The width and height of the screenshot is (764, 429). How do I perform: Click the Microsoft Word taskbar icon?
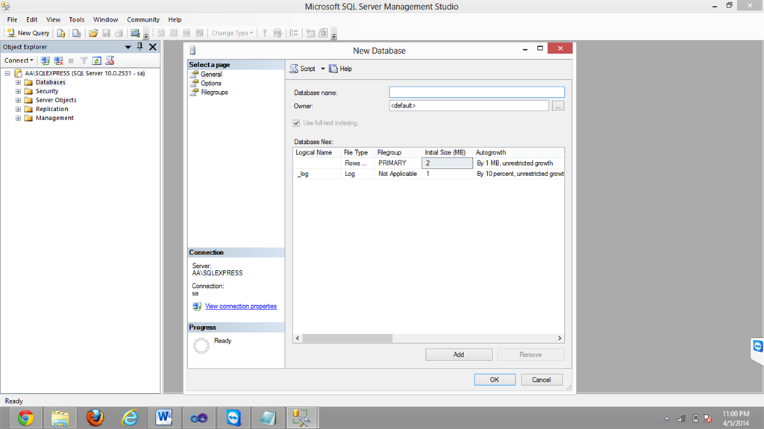coord(164,418)
